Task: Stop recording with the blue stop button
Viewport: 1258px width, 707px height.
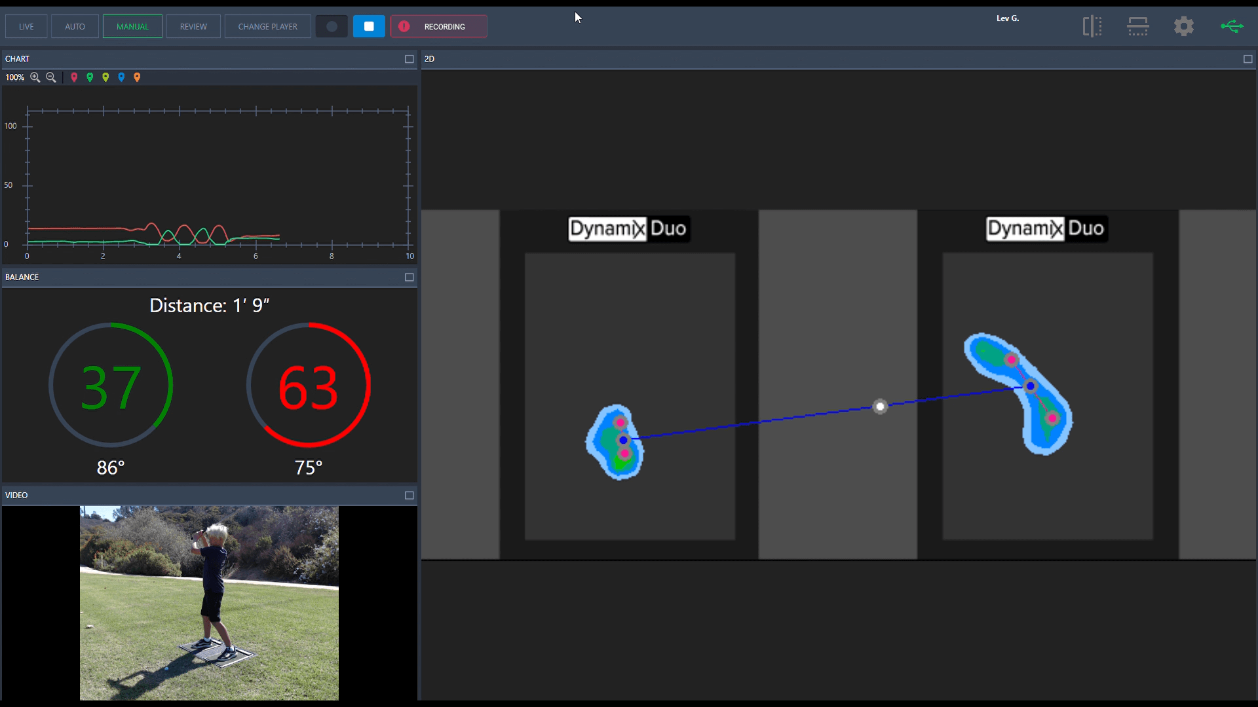Action: (x=369, y=26)
